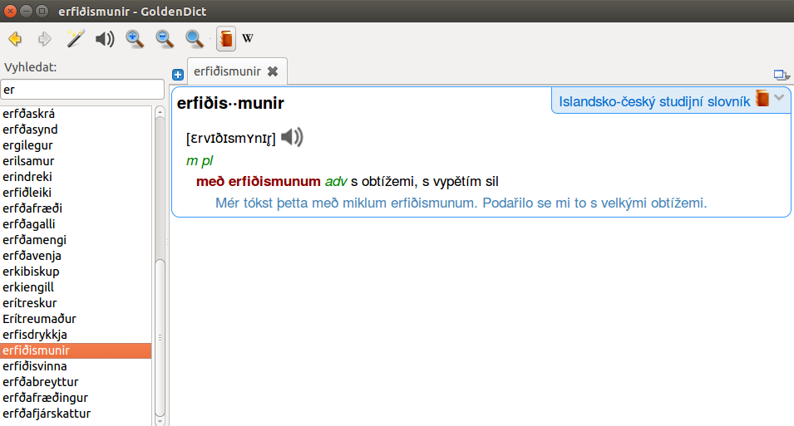Toggle the red book dictionary icon in toolbar

[x=226, y=38]
